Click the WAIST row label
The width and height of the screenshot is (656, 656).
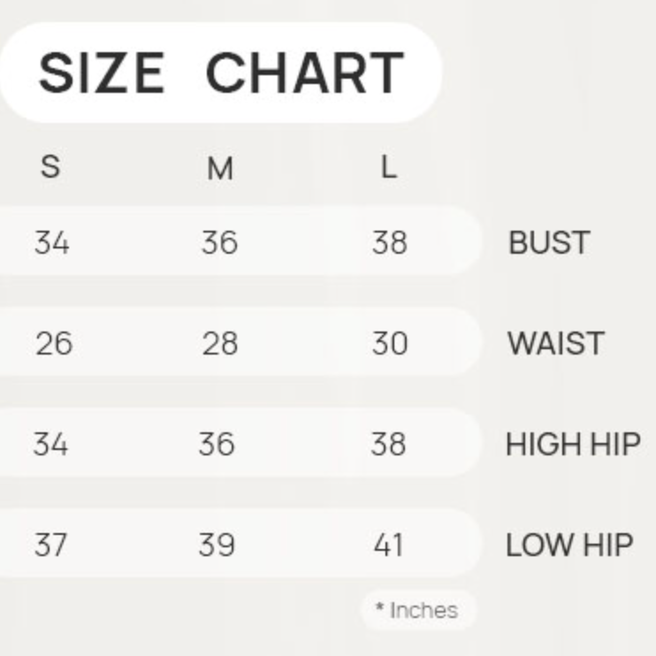pos(555,343)
